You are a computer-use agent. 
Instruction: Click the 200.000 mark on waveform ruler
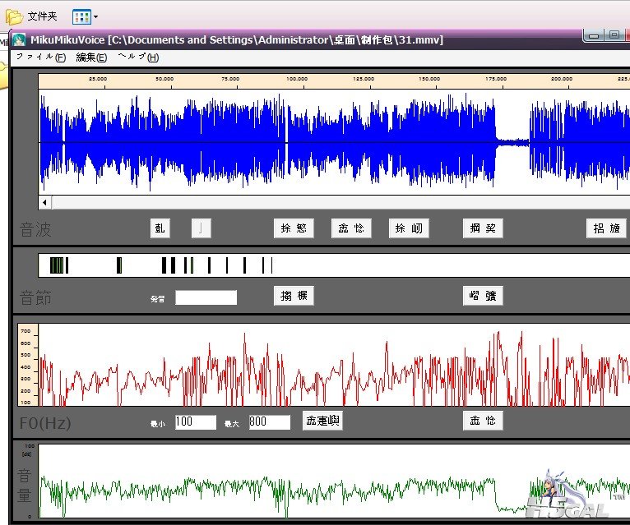(x=562, y=79)
